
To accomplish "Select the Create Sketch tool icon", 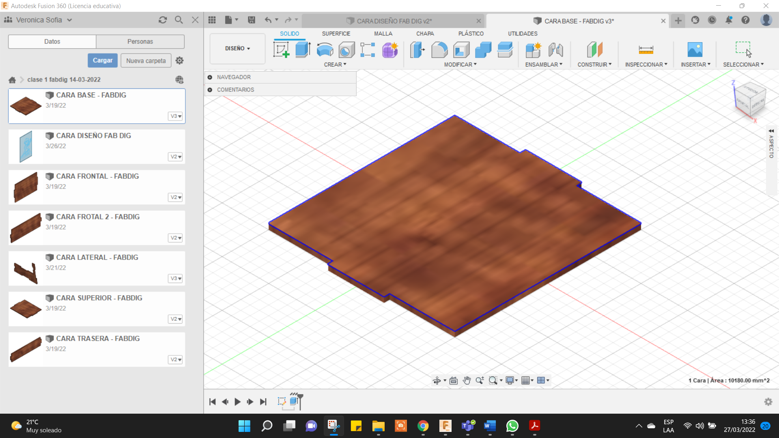I will (281, 50).
